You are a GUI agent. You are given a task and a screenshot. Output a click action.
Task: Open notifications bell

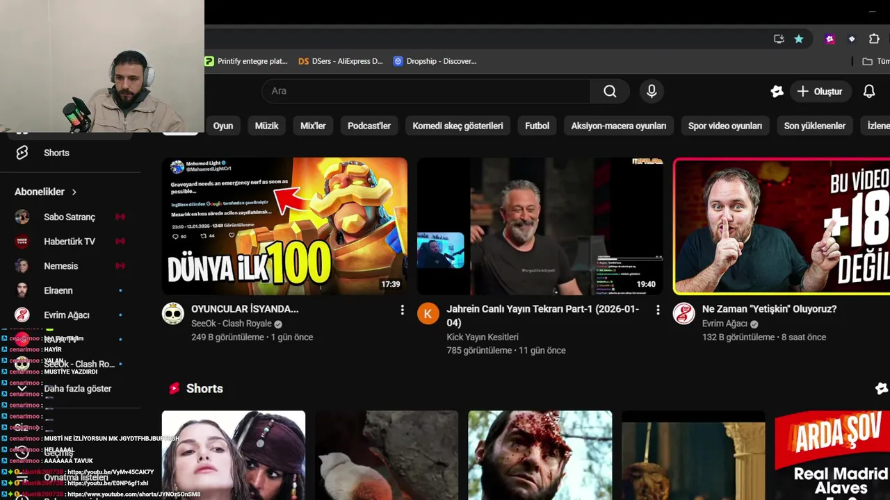(x=869, y=91)
